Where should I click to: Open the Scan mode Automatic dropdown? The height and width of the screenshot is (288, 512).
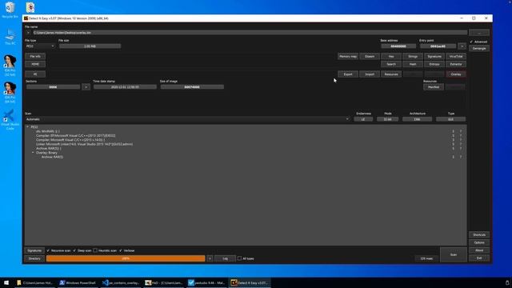click(x=187, y=119)
